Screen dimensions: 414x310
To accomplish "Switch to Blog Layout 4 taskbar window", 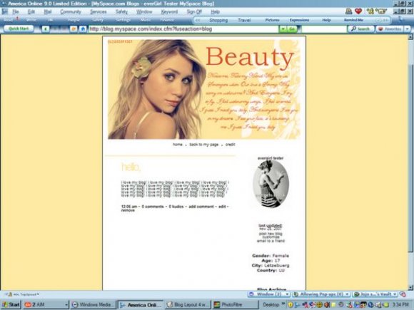I will [x=188, y=305].
